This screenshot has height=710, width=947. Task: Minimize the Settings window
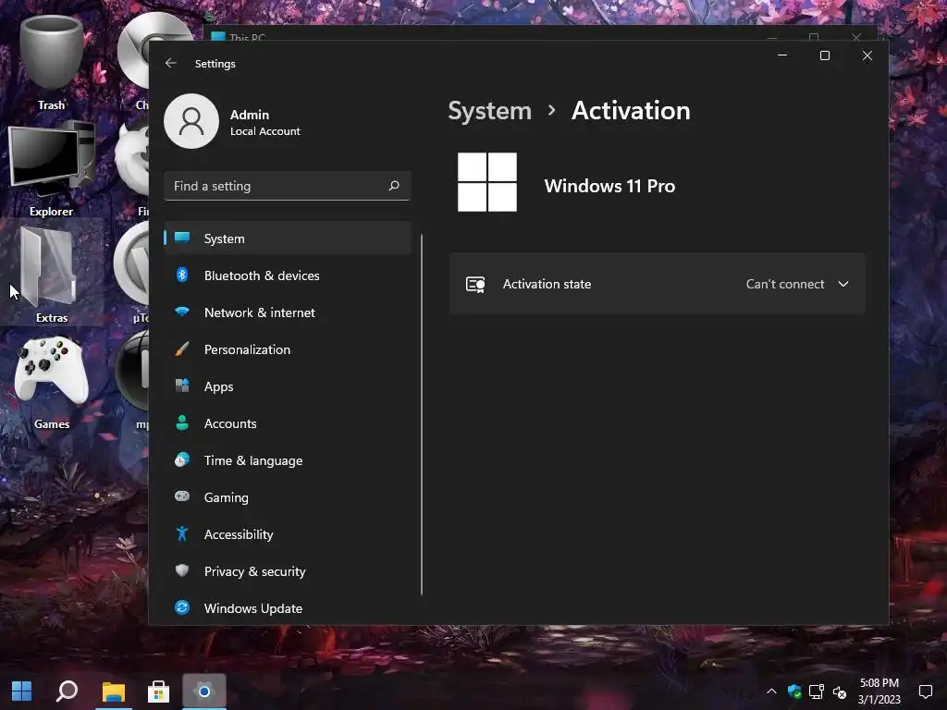tap(782, 55)
